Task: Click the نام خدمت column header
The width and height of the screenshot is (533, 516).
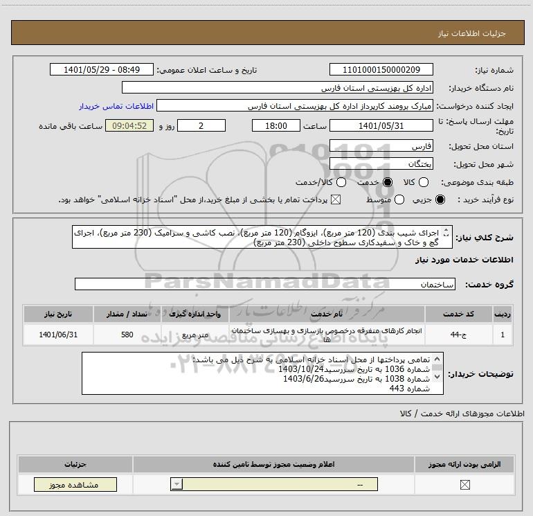Action: pyautogui.click(x=327, y=314)
